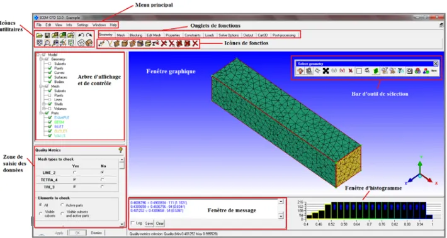Collapse the Geometry tree node
Viewport: 447px width, 238px height.
(x=42, y=60)
